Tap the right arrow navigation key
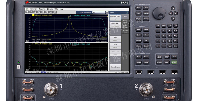 pos(176,13)
